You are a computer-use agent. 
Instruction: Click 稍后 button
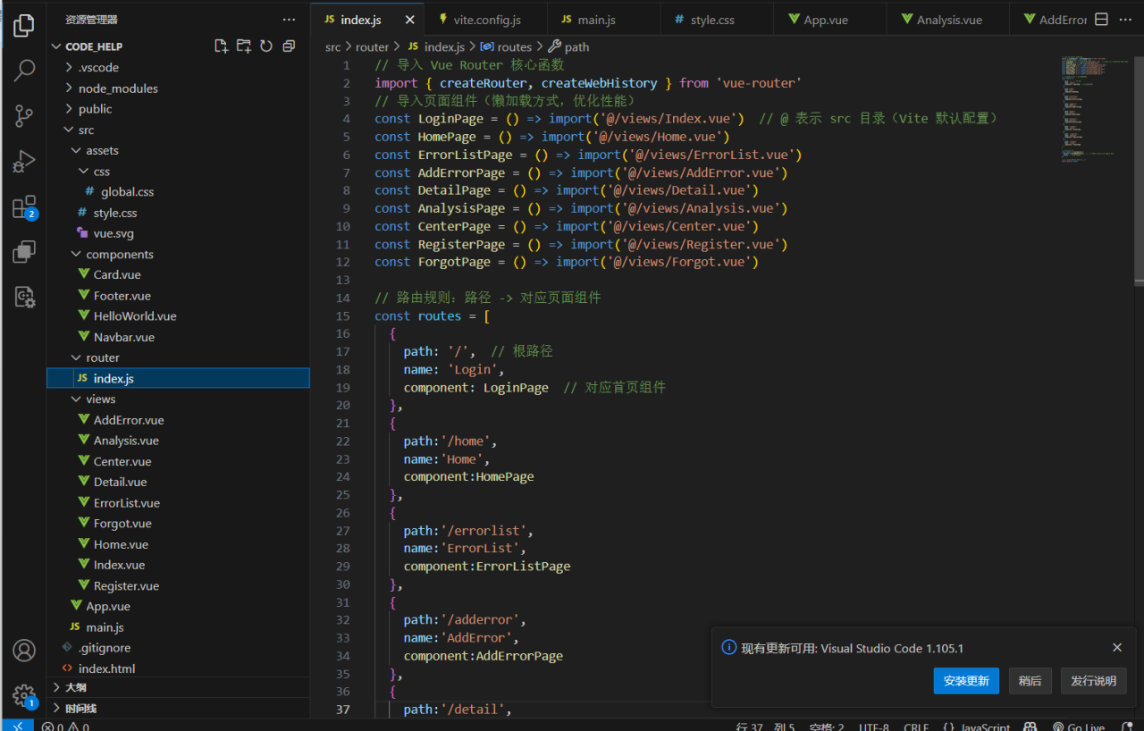[1030, 681]
